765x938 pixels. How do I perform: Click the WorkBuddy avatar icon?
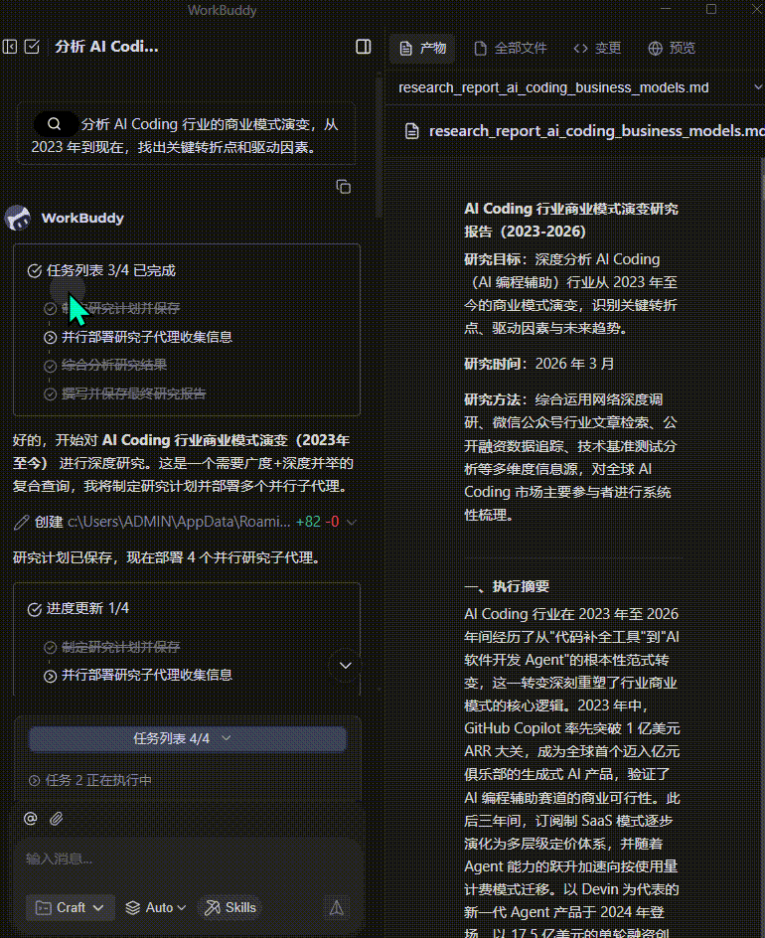click(x=18, y=218)
